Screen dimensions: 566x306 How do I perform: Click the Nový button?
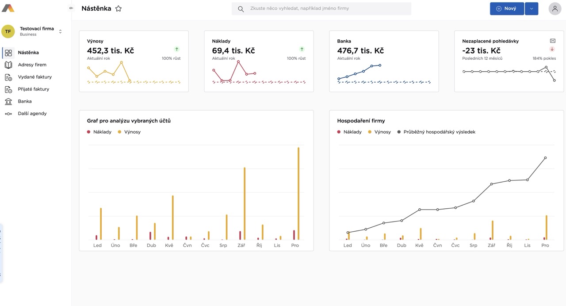[x=506, y=8]
